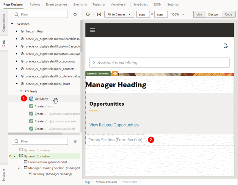Switch to the Components side tab
Screen dimensions: 238x186
point(4,23)
